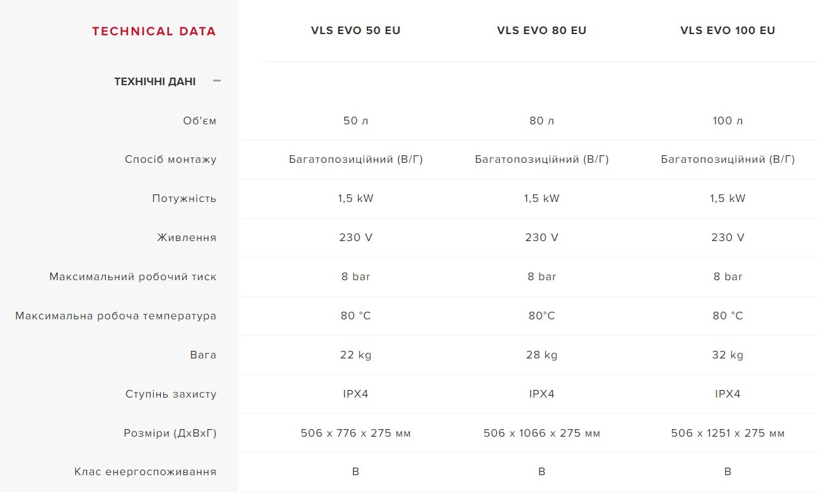This screenshot has width=817, height=496.
Task: Select the VLS EVO 100 EU column header
Action: click(727, 30)
